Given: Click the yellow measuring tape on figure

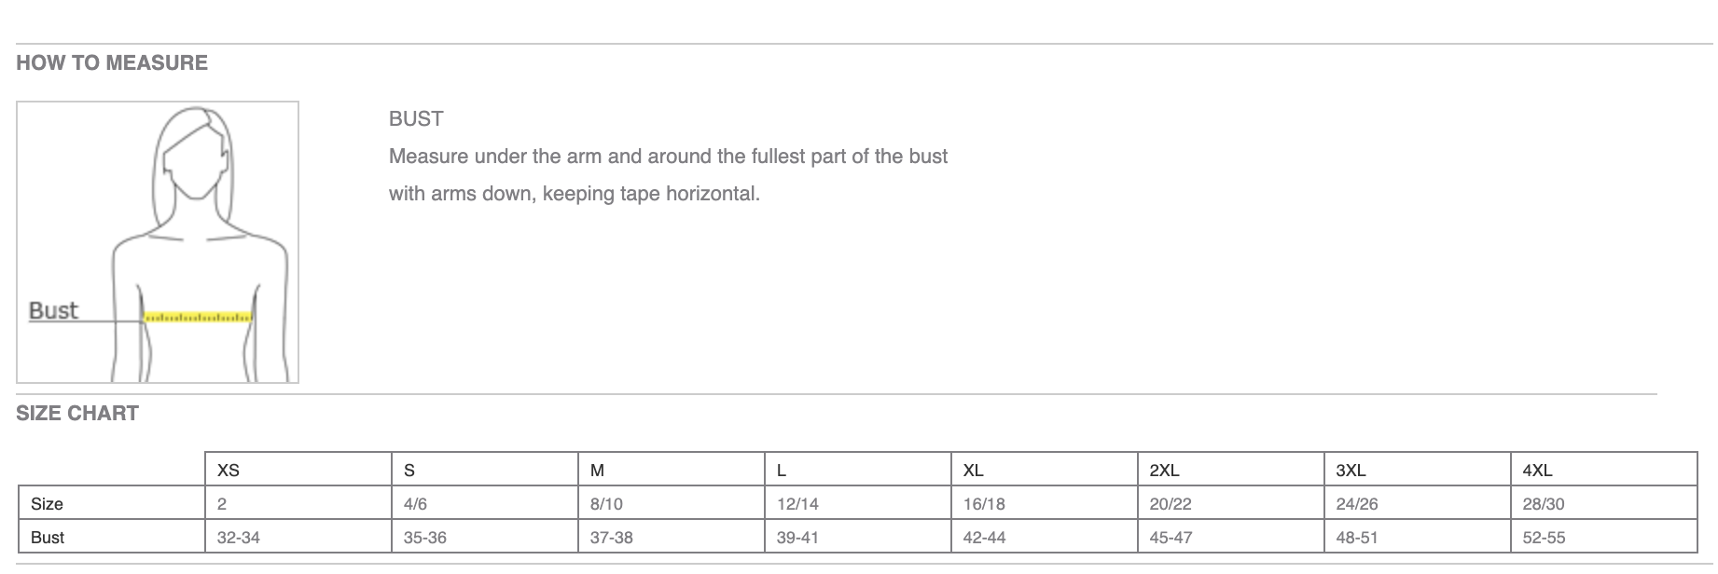Looking at the screenshot, I should click(x=198, y=318).
